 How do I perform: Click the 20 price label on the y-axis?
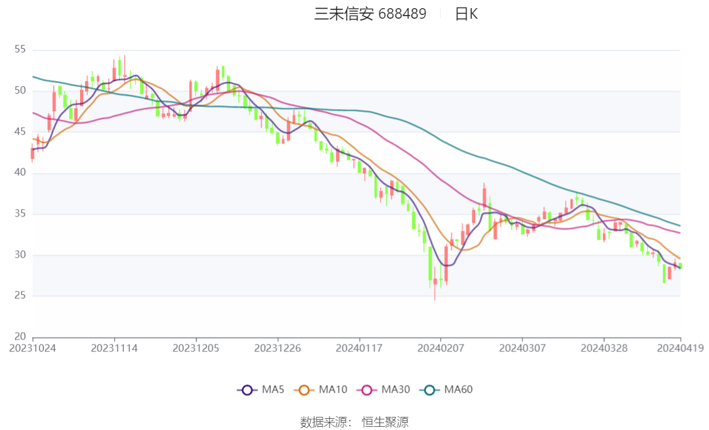click(21, 337)
